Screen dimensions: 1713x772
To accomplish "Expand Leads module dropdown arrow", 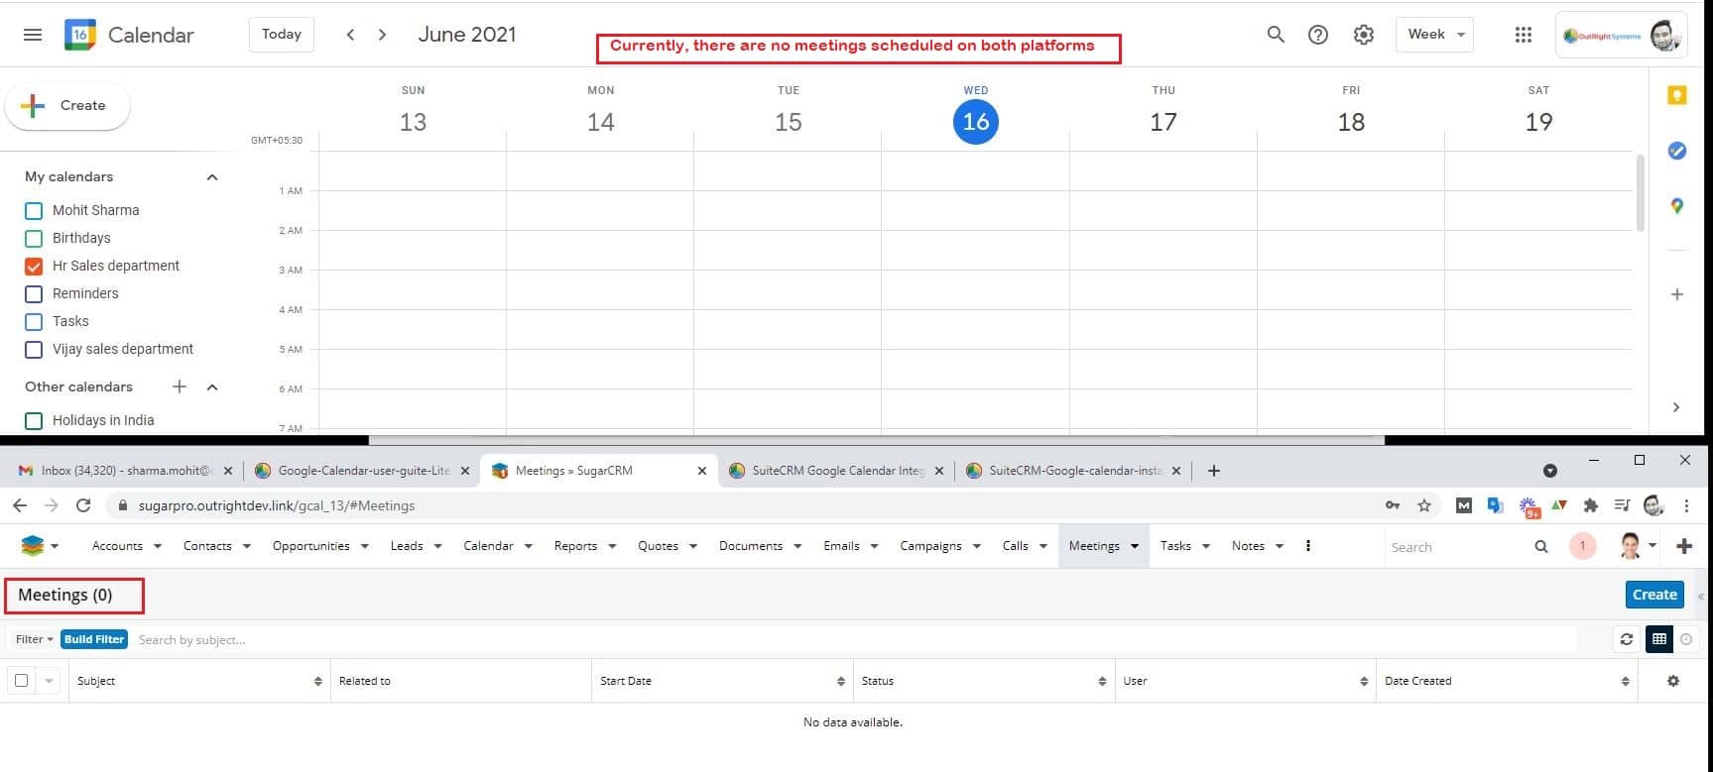I will 437,546.
